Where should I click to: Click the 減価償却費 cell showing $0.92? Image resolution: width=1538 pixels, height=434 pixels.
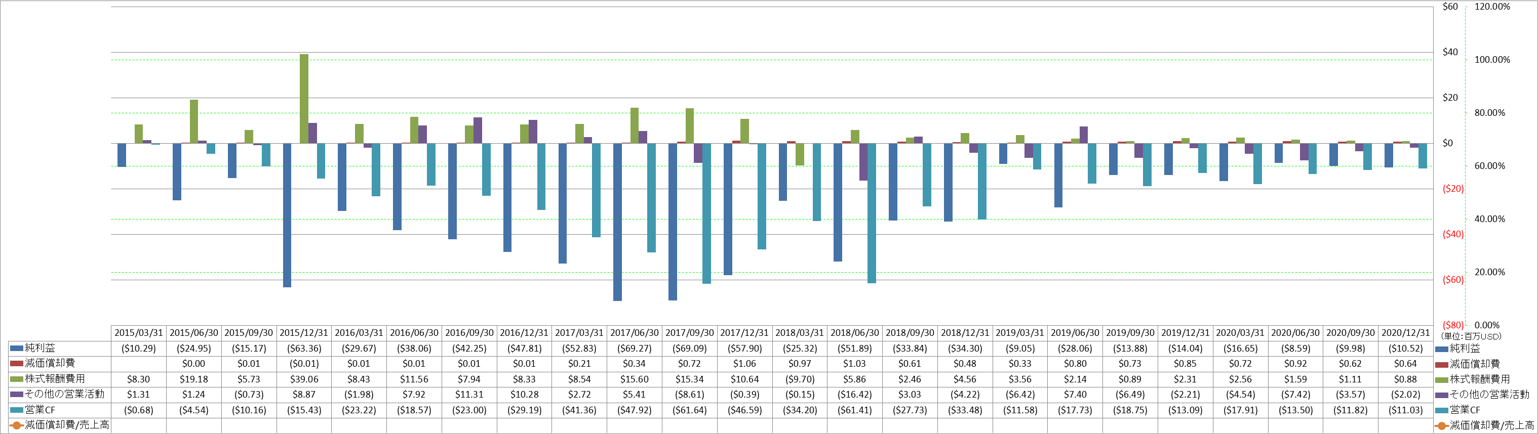[x=1295, y=364]
